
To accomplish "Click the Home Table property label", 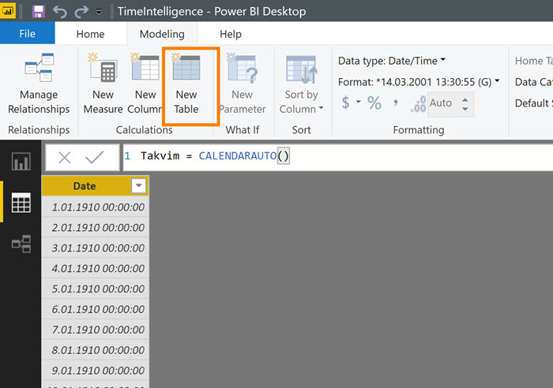I will (x=533, y=61).
